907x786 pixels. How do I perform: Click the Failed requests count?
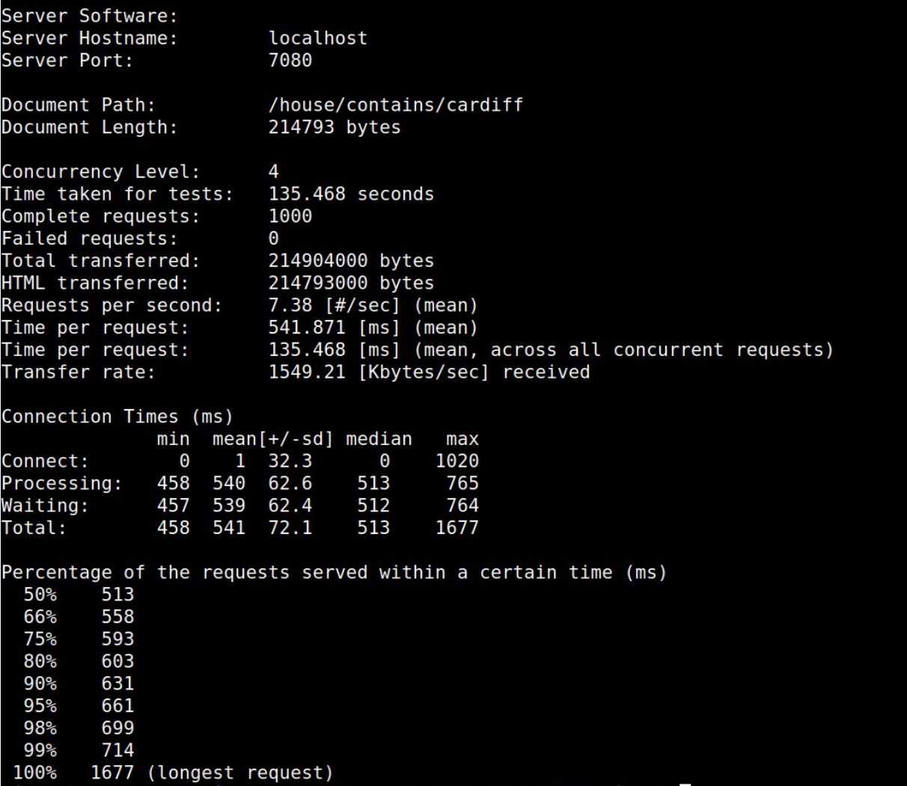(274, 239)
